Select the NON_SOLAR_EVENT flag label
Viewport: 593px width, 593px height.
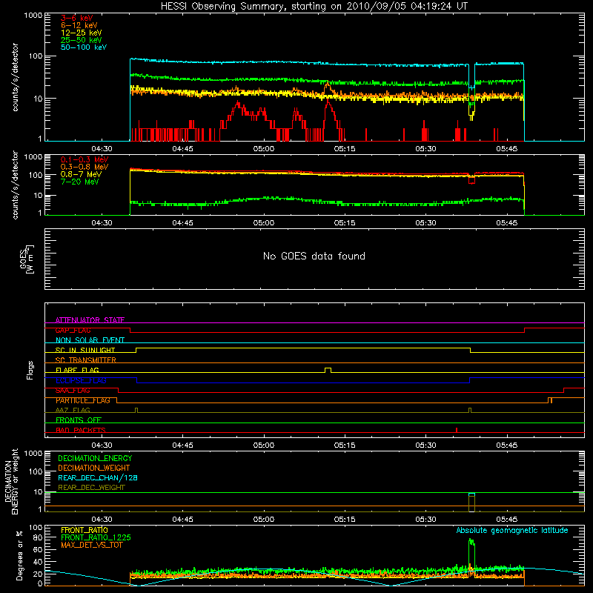(90, 340)
